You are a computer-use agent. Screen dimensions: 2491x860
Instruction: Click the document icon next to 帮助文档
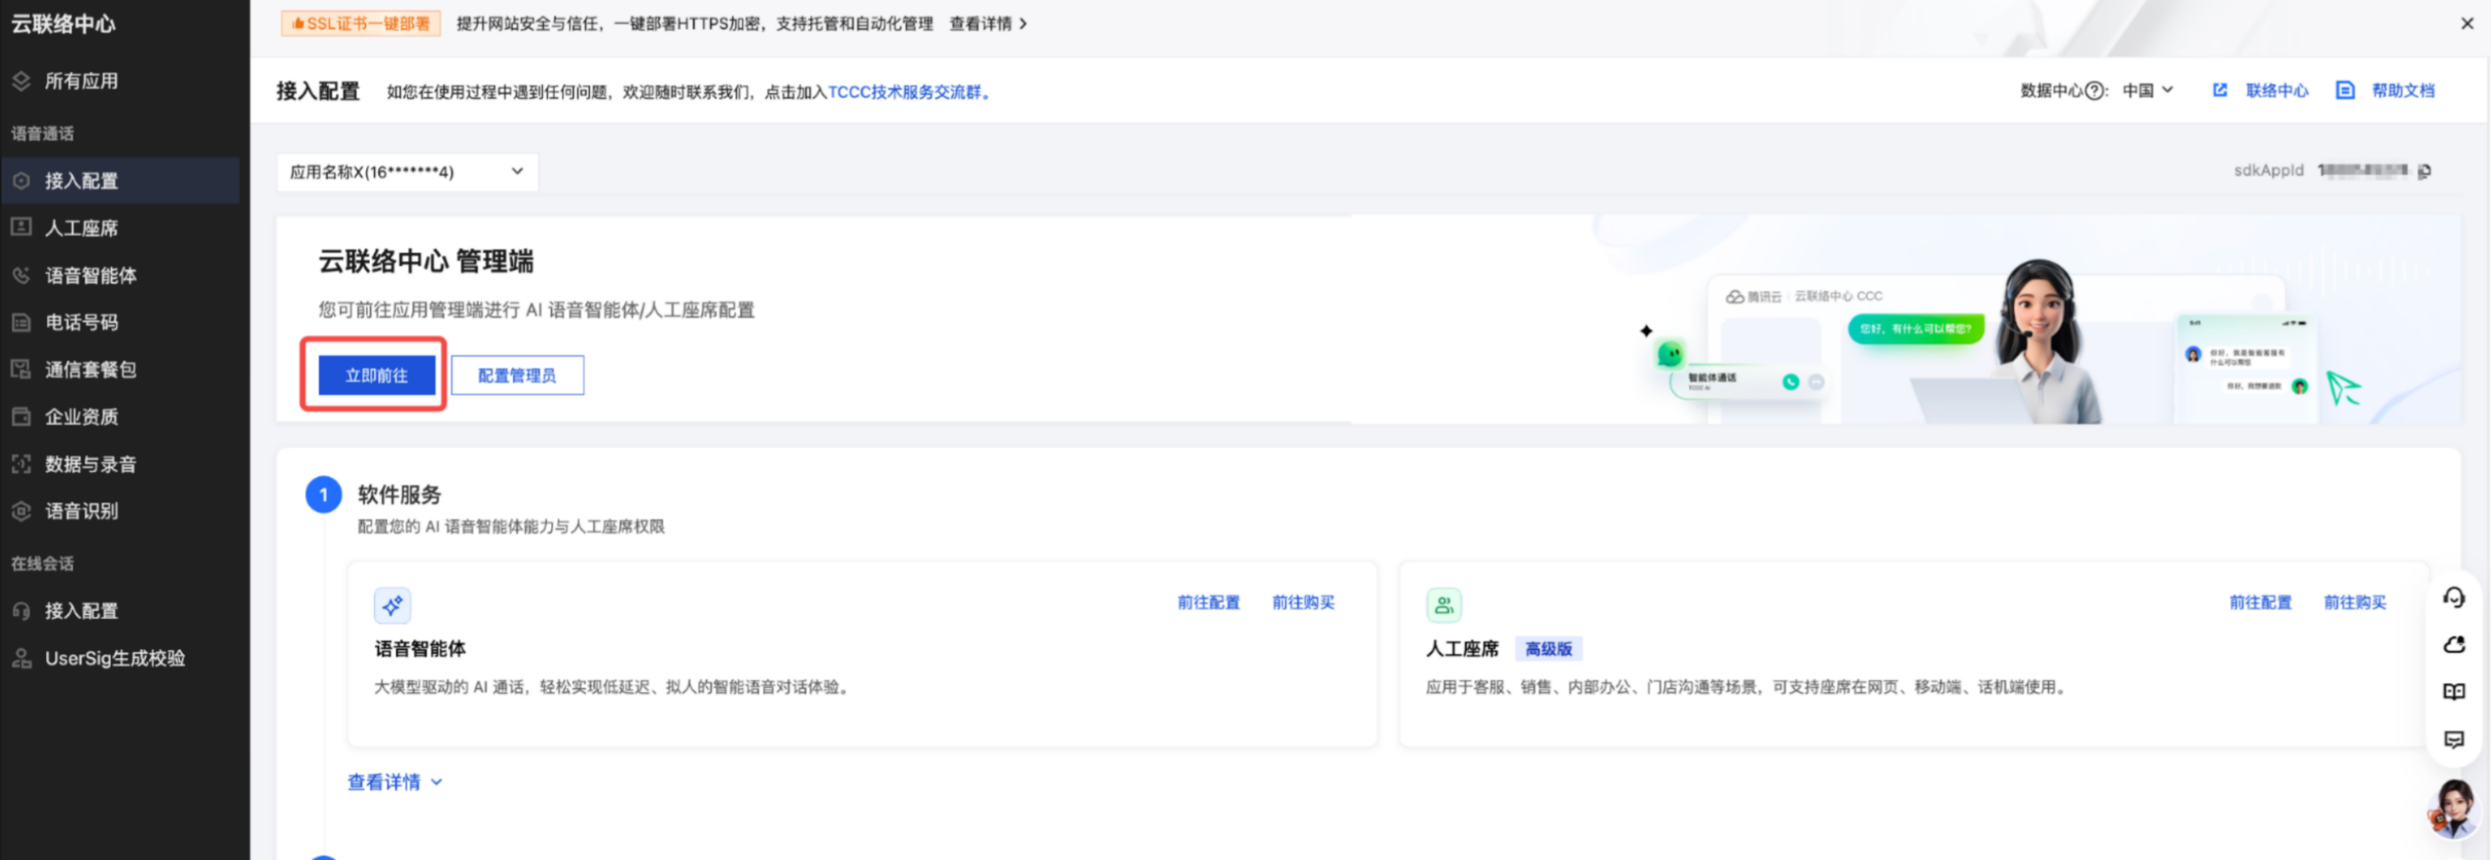pyautogui.click(x=2345, y=90)
